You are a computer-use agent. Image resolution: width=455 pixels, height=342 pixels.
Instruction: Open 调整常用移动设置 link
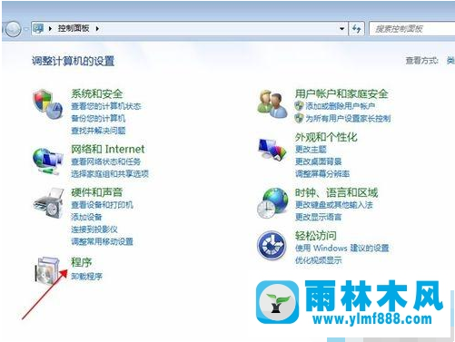point(102,241)
